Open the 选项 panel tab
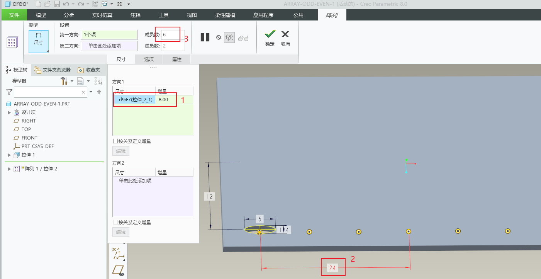 coord(149,60)
